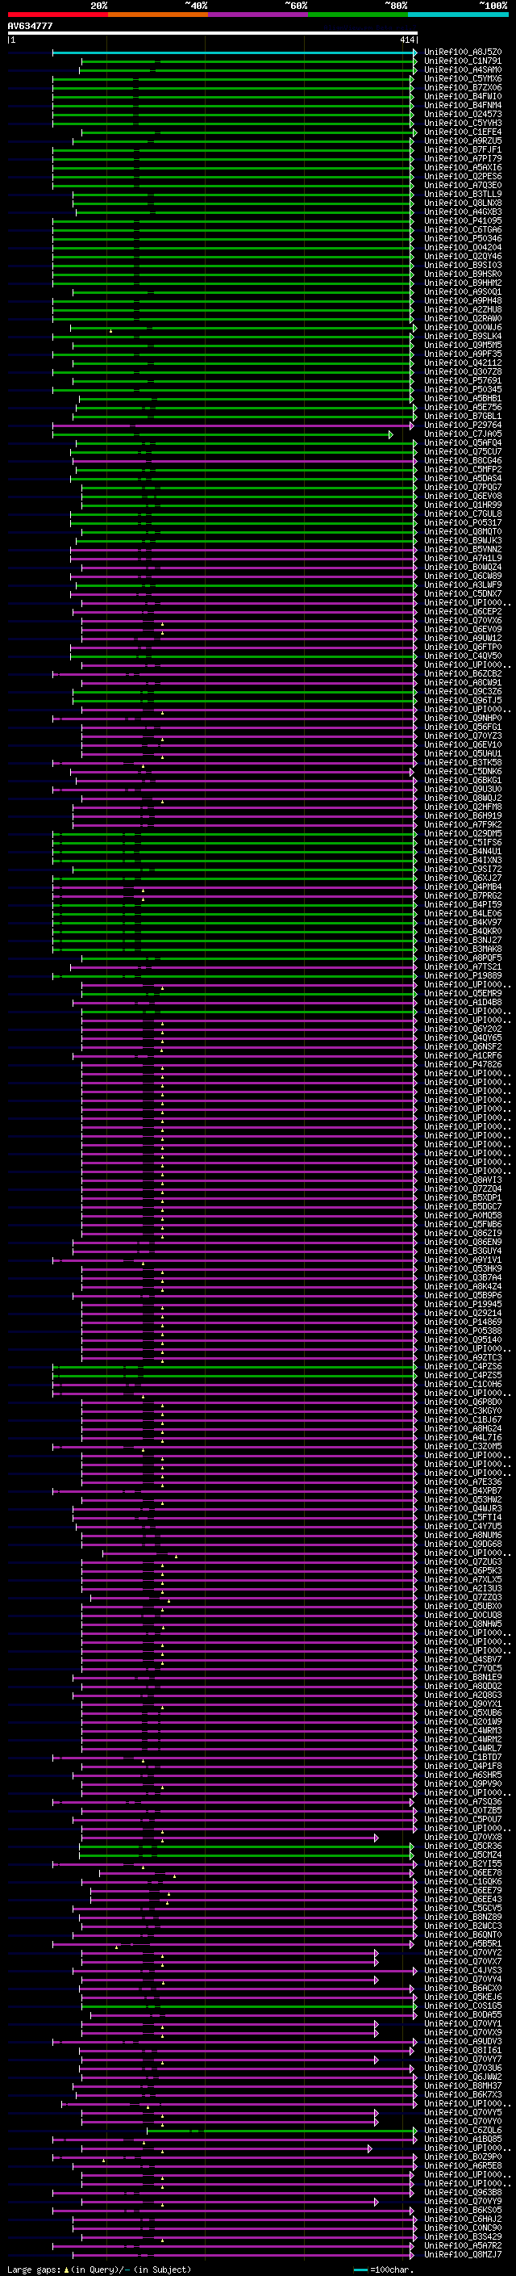Click the cyan ~100% legend color bar
516x2276 pixels.
click(x=458, y=15)
